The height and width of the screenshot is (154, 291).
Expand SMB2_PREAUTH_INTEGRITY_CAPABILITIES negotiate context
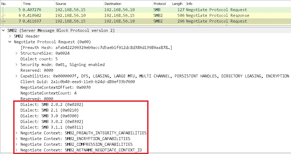[16, 133]
